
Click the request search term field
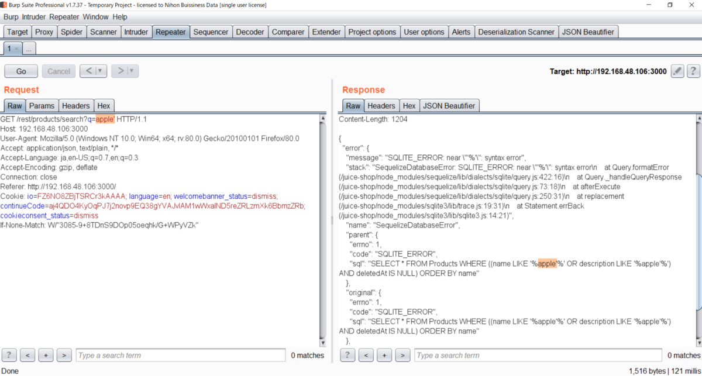point(180,355)
